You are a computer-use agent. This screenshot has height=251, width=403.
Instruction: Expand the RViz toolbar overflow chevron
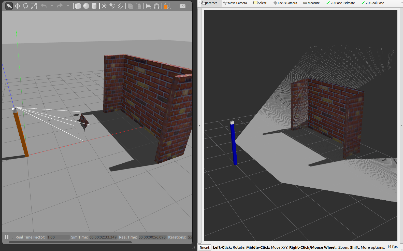click(401, 3)
